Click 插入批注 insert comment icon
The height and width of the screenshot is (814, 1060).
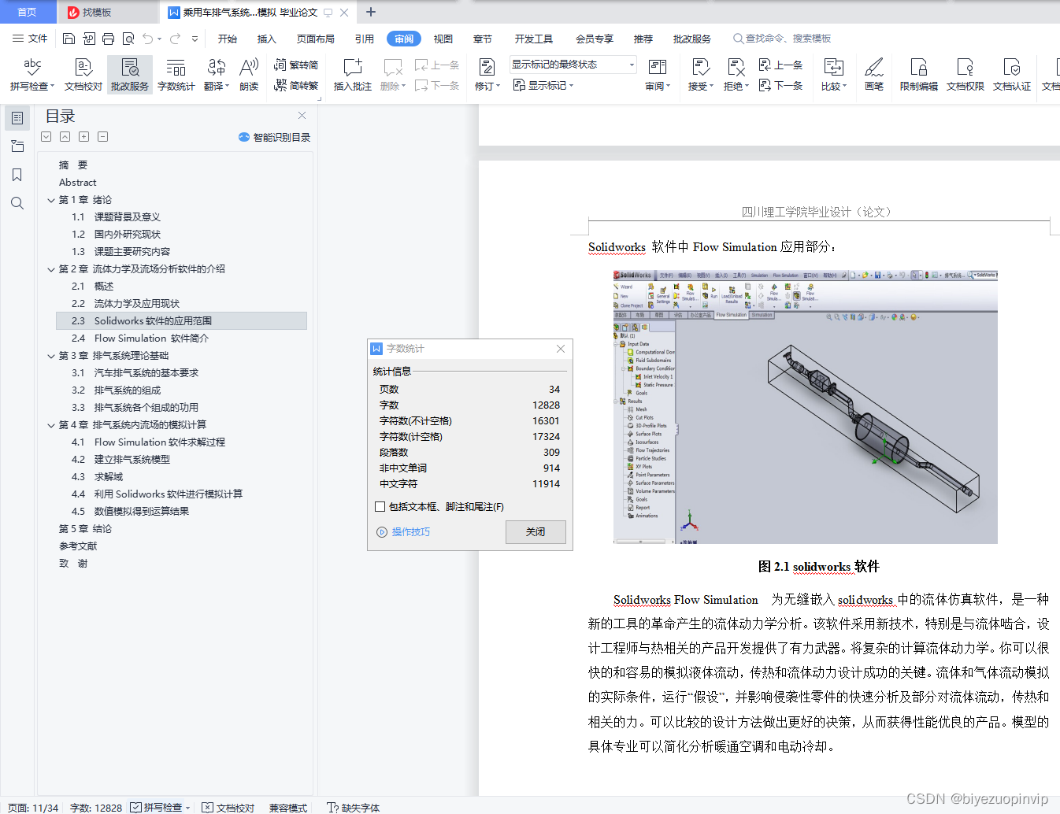(x=353, y=75)
